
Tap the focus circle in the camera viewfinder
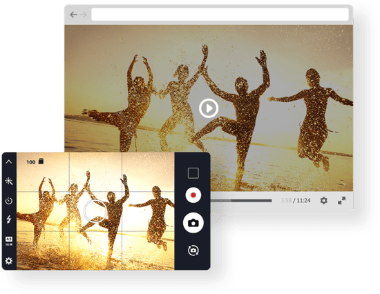tap(95, 211)
